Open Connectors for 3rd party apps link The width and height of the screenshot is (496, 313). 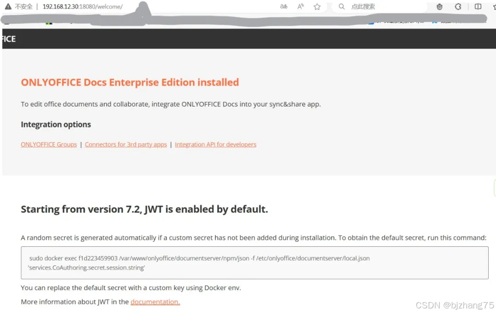(x=125, y=145)
